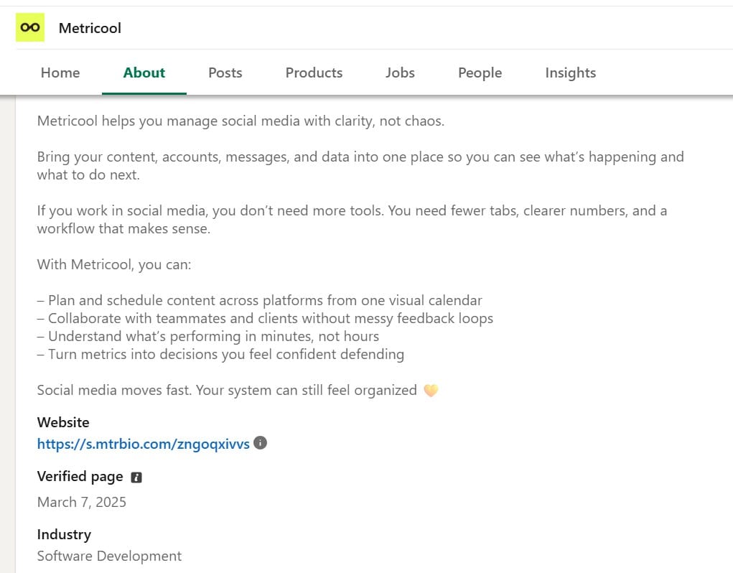The height and width of the screenshot is (573, 733).
Task: Click 'Turn metrics into decisions' bullet line
Action: (220, 354)
